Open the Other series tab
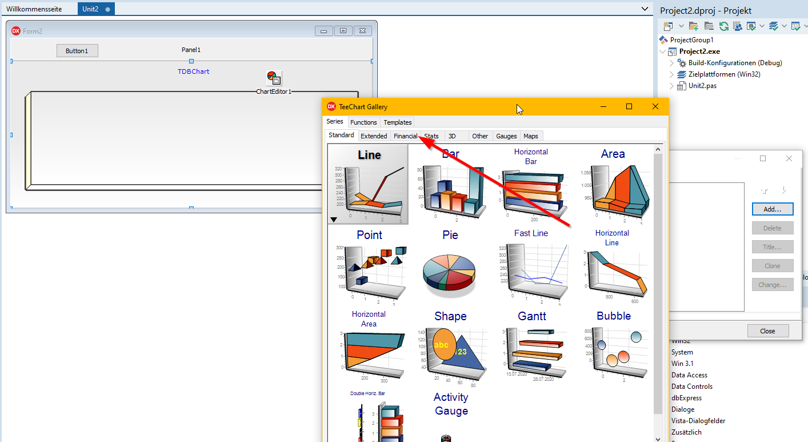Viewport: 808px width, 442px height. coord(480,136)
